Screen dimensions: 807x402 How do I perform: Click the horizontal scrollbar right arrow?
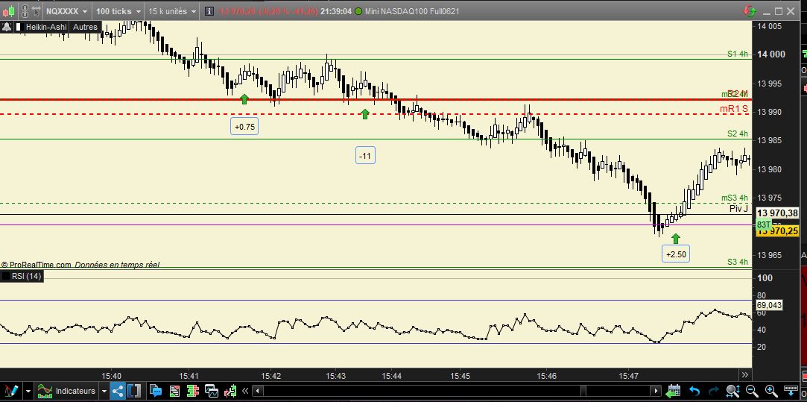pos(656,391)
